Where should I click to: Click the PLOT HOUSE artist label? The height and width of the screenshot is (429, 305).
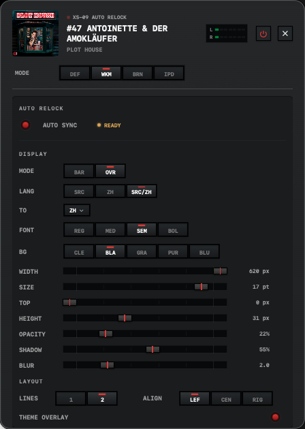(84, 50)
